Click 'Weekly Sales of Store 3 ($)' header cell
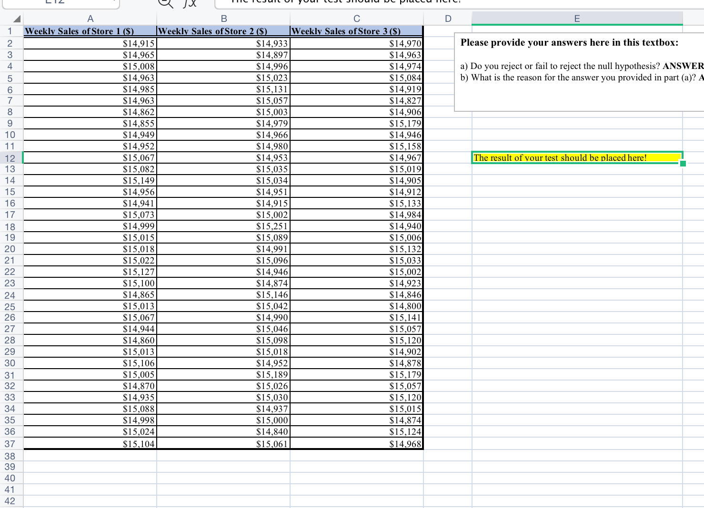The height and width of the screenshot is (508, 704). click(x=357, y=31)
